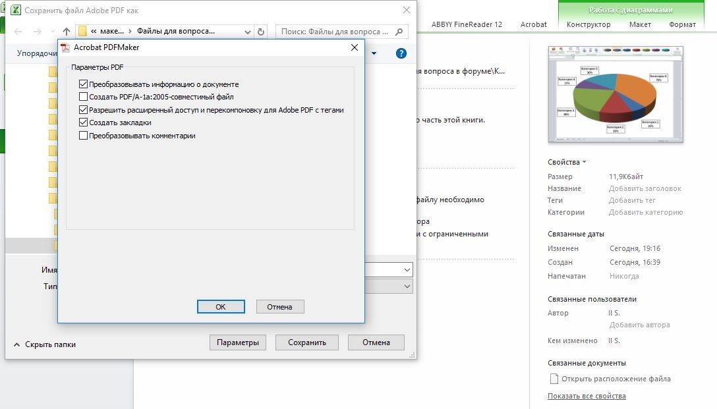This screenshot has width=717, height=409.
Task: Click 'Добавить заголовок' field
Action: point(645,188)
